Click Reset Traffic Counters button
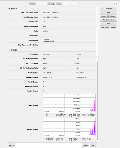The width and height of the screenshot is (120, 148). [x=109, y=27]
